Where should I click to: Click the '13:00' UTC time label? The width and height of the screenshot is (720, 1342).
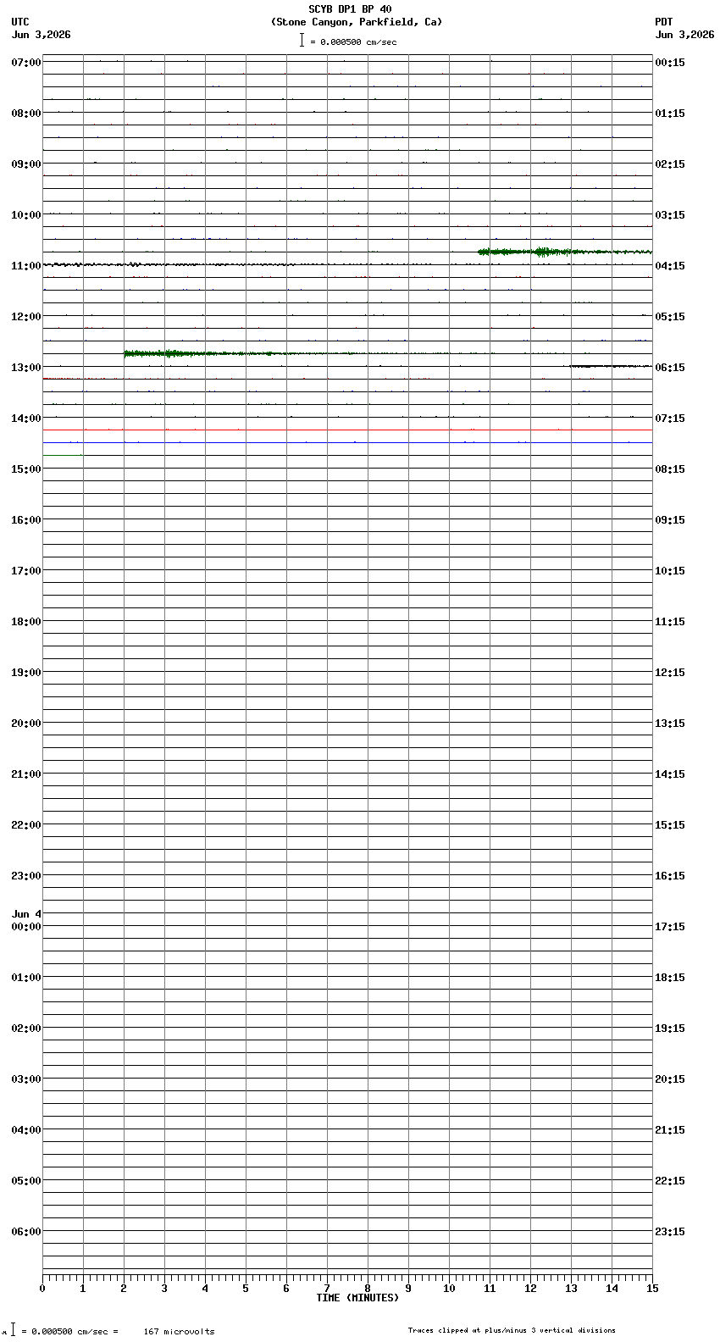26,368
